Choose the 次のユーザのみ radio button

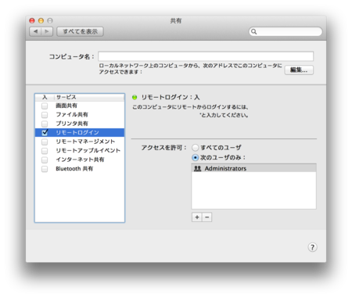tap(196, 158)
